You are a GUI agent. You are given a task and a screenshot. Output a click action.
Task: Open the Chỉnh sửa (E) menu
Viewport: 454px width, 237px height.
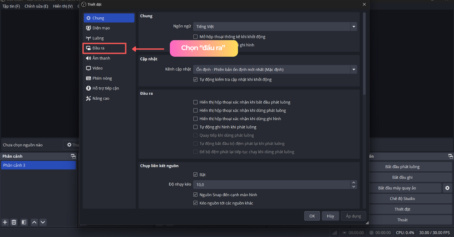pyautogui.click(x=36, y=6)
